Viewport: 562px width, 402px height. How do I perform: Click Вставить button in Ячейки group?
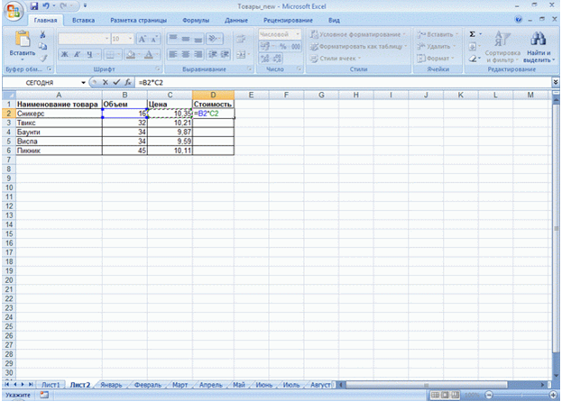pyautogui.click(x=438, y=34)
